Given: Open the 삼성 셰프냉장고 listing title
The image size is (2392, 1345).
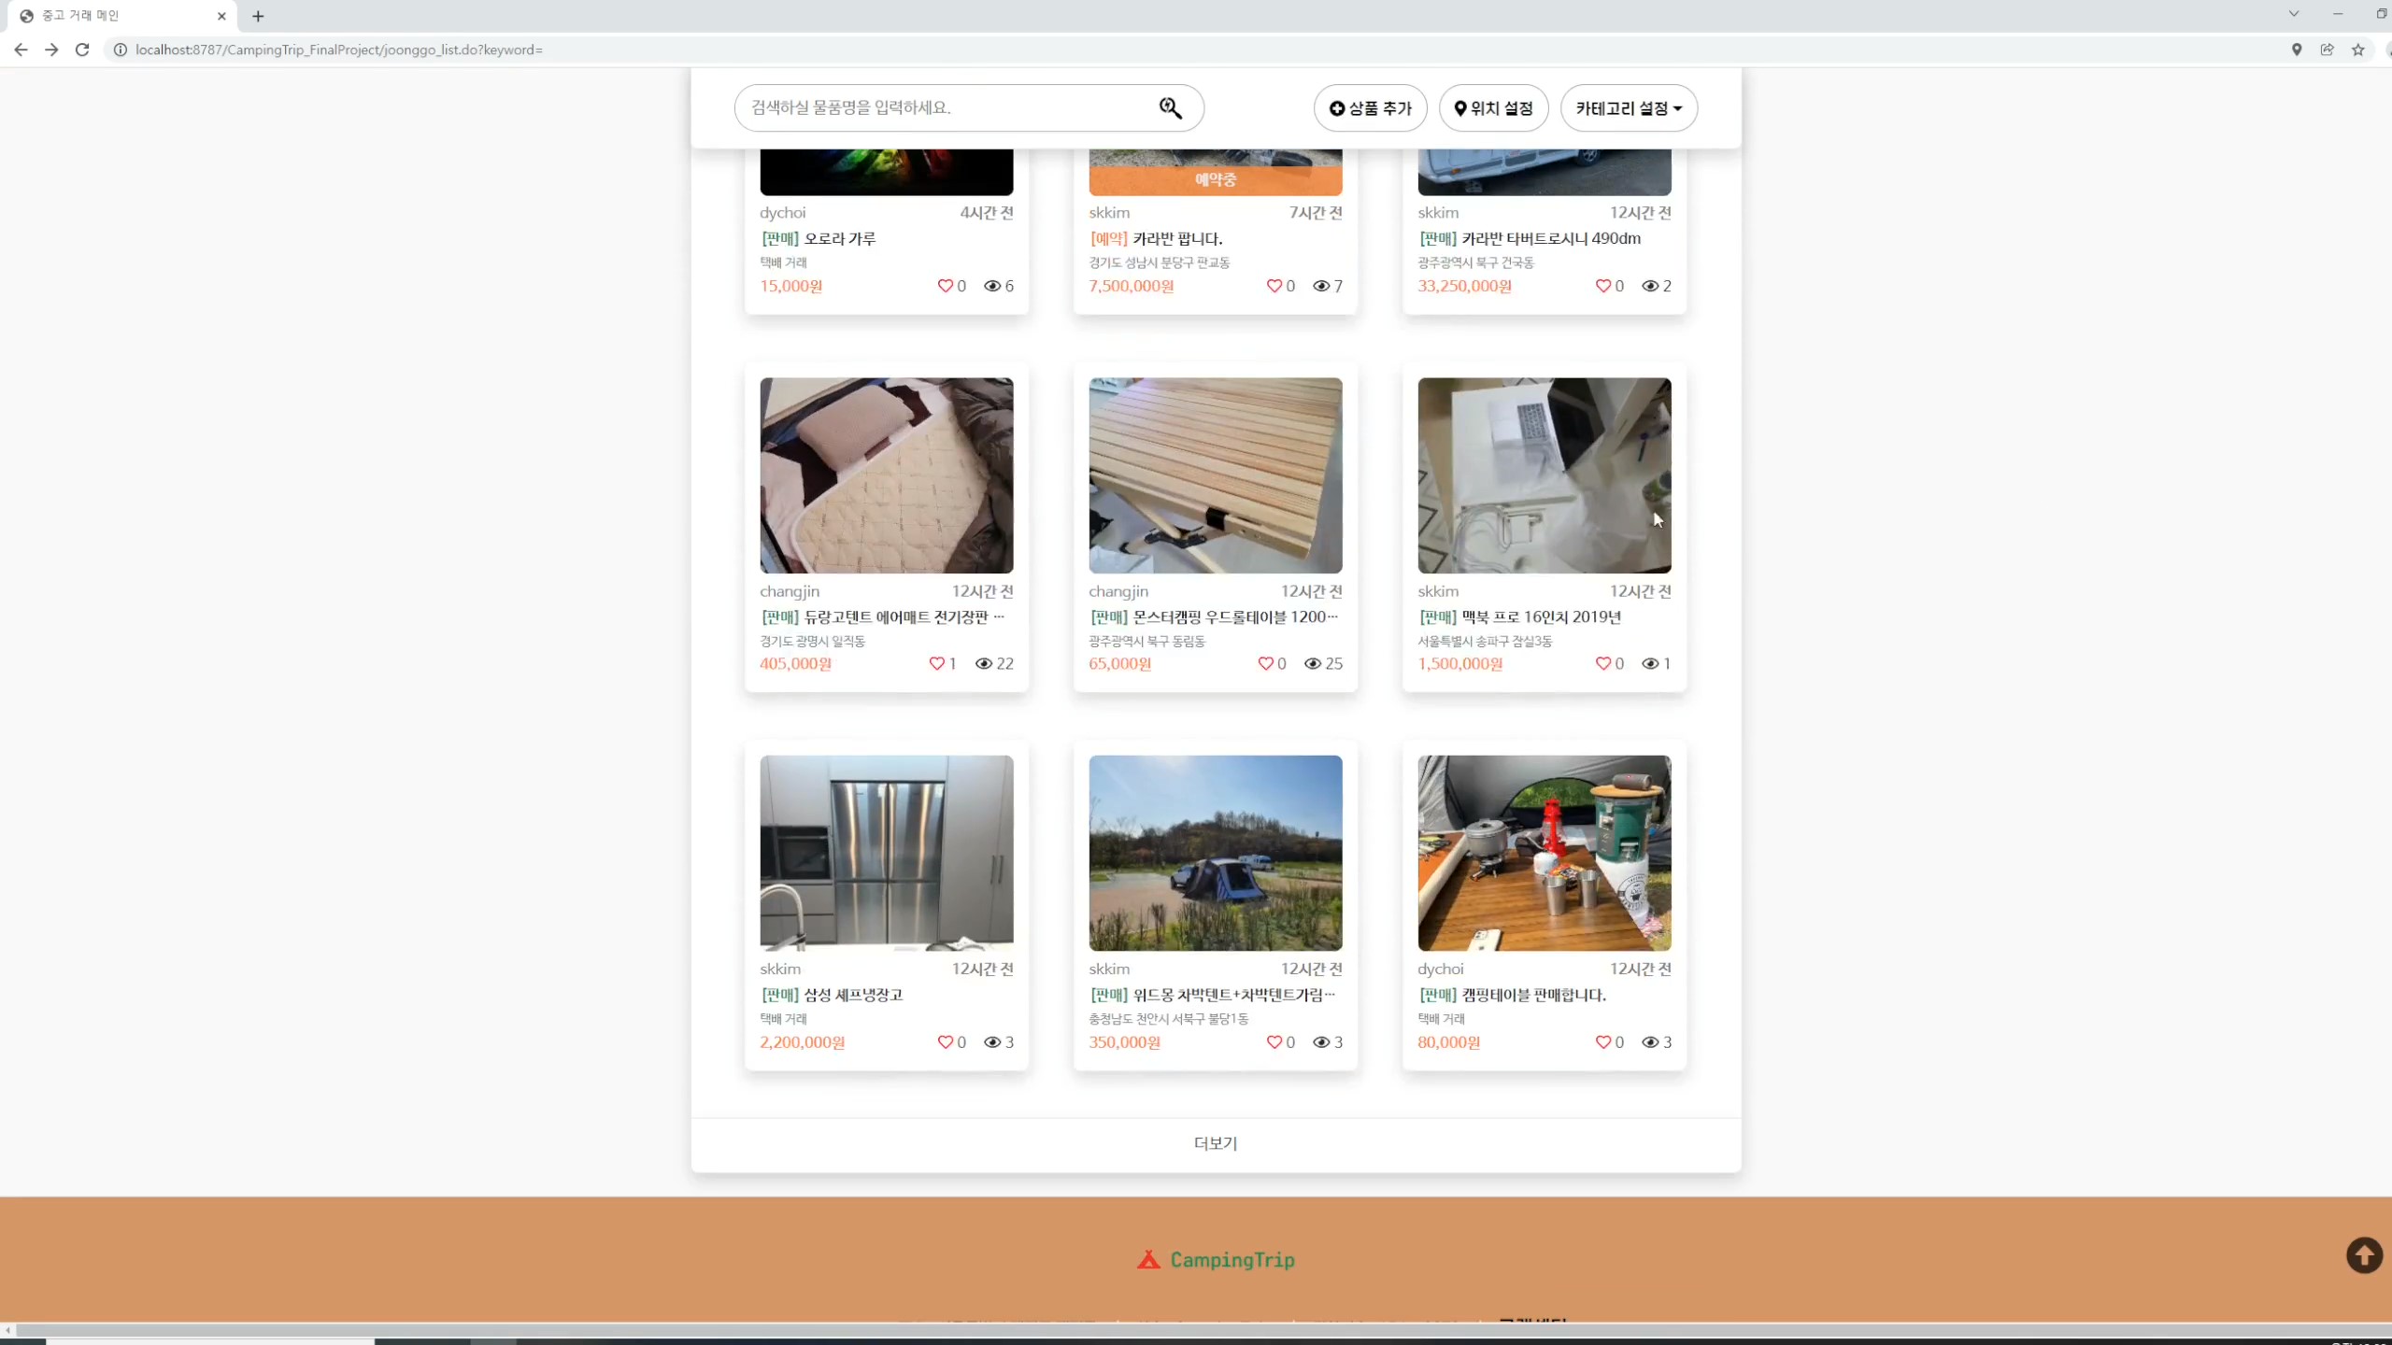Looking at the screenshot, I should 853,995.
